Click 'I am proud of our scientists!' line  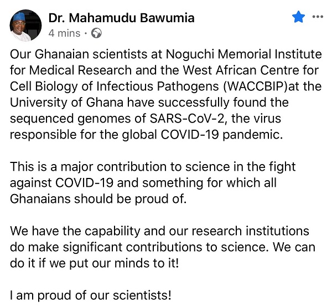[x=90, y=295]
